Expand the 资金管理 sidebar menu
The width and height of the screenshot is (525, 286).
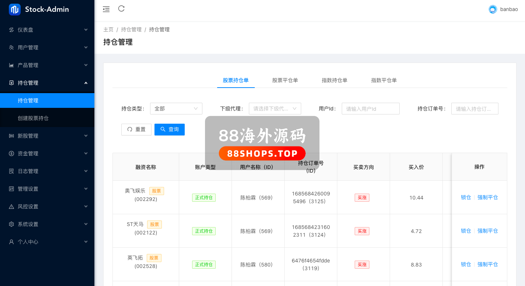(x=47, y=153)
